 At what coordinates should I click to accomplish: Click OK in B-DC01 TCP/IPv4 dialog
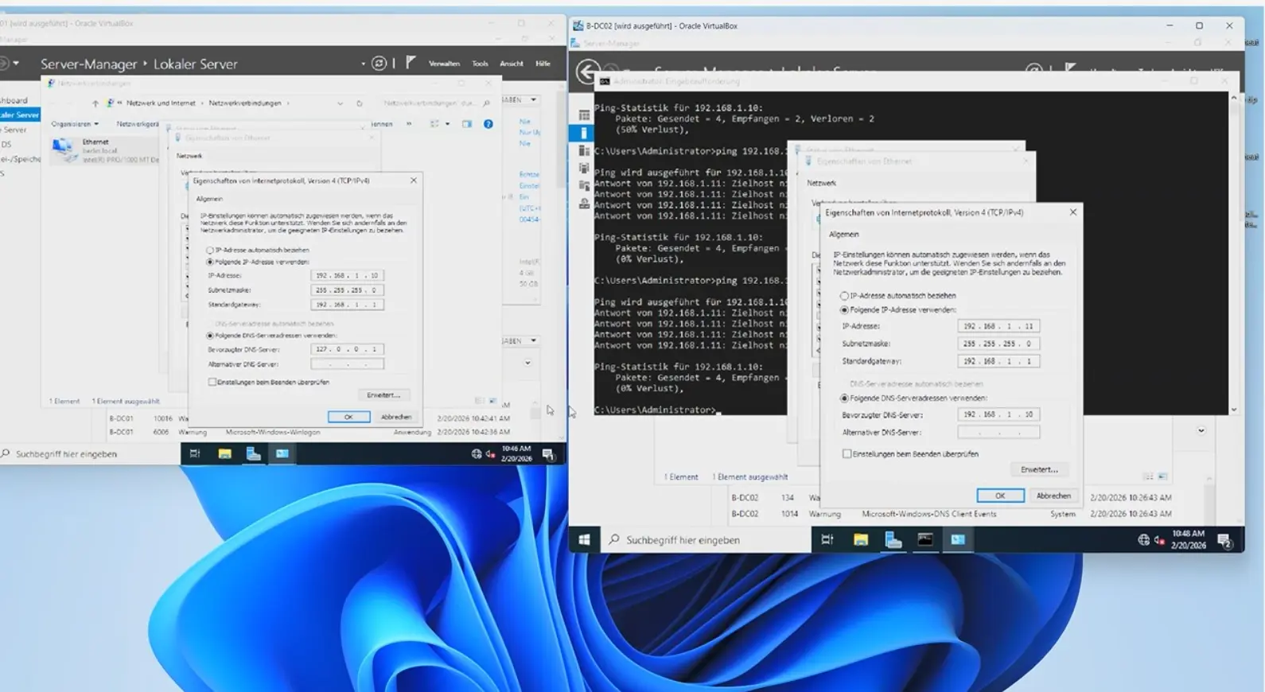348,417
